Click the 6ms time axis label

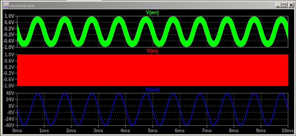[180, 131]
